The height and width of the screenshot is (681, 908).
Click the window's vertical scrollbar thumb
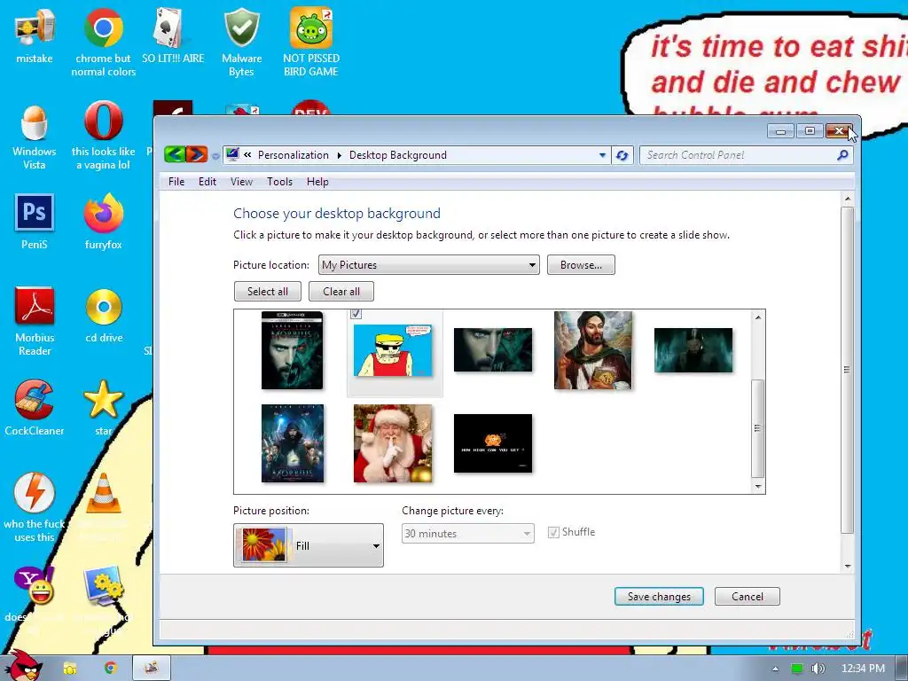point(847,370)
